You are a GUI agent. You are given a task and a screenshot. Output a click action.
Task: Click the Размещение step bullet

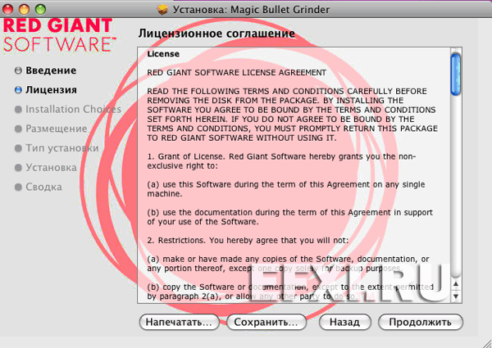click(18, 129)
